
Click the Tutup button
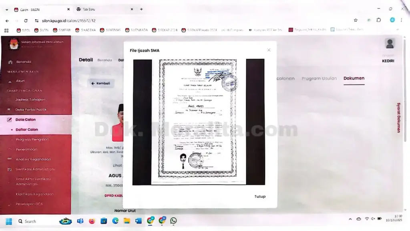(x=260, y=196)
